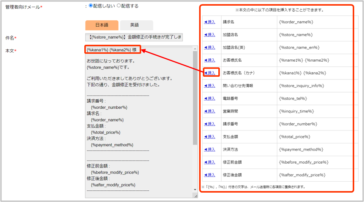This screenshot has width=364, height=202.
Task: Switch to the 英語 tab
Action: point(134,25)
